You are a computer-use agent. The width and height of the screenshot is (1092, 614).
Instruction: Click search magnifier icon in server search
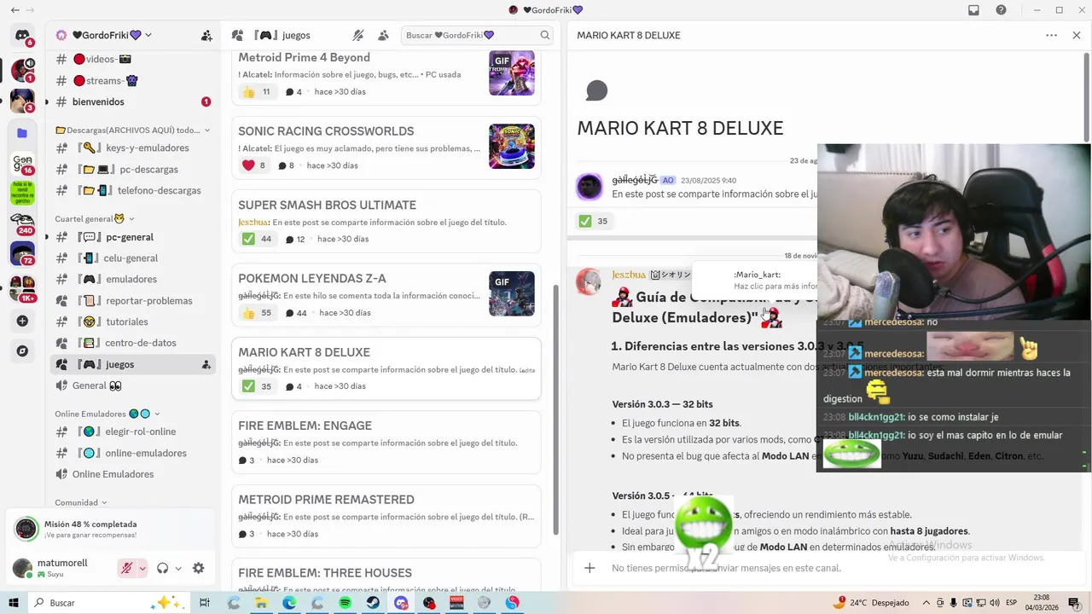(x=544, y=36)
